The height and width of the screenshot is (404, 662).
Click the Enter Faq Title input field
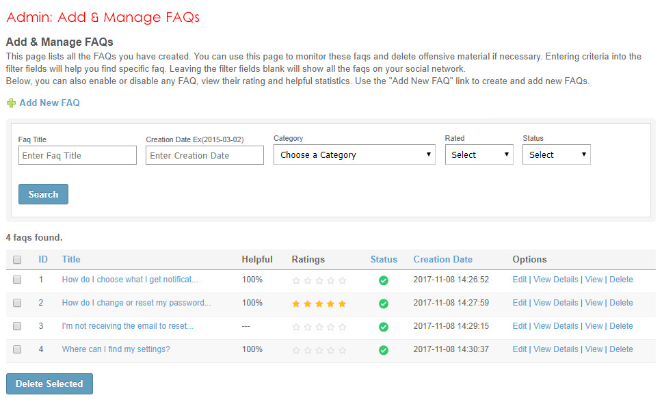(77, 155)
